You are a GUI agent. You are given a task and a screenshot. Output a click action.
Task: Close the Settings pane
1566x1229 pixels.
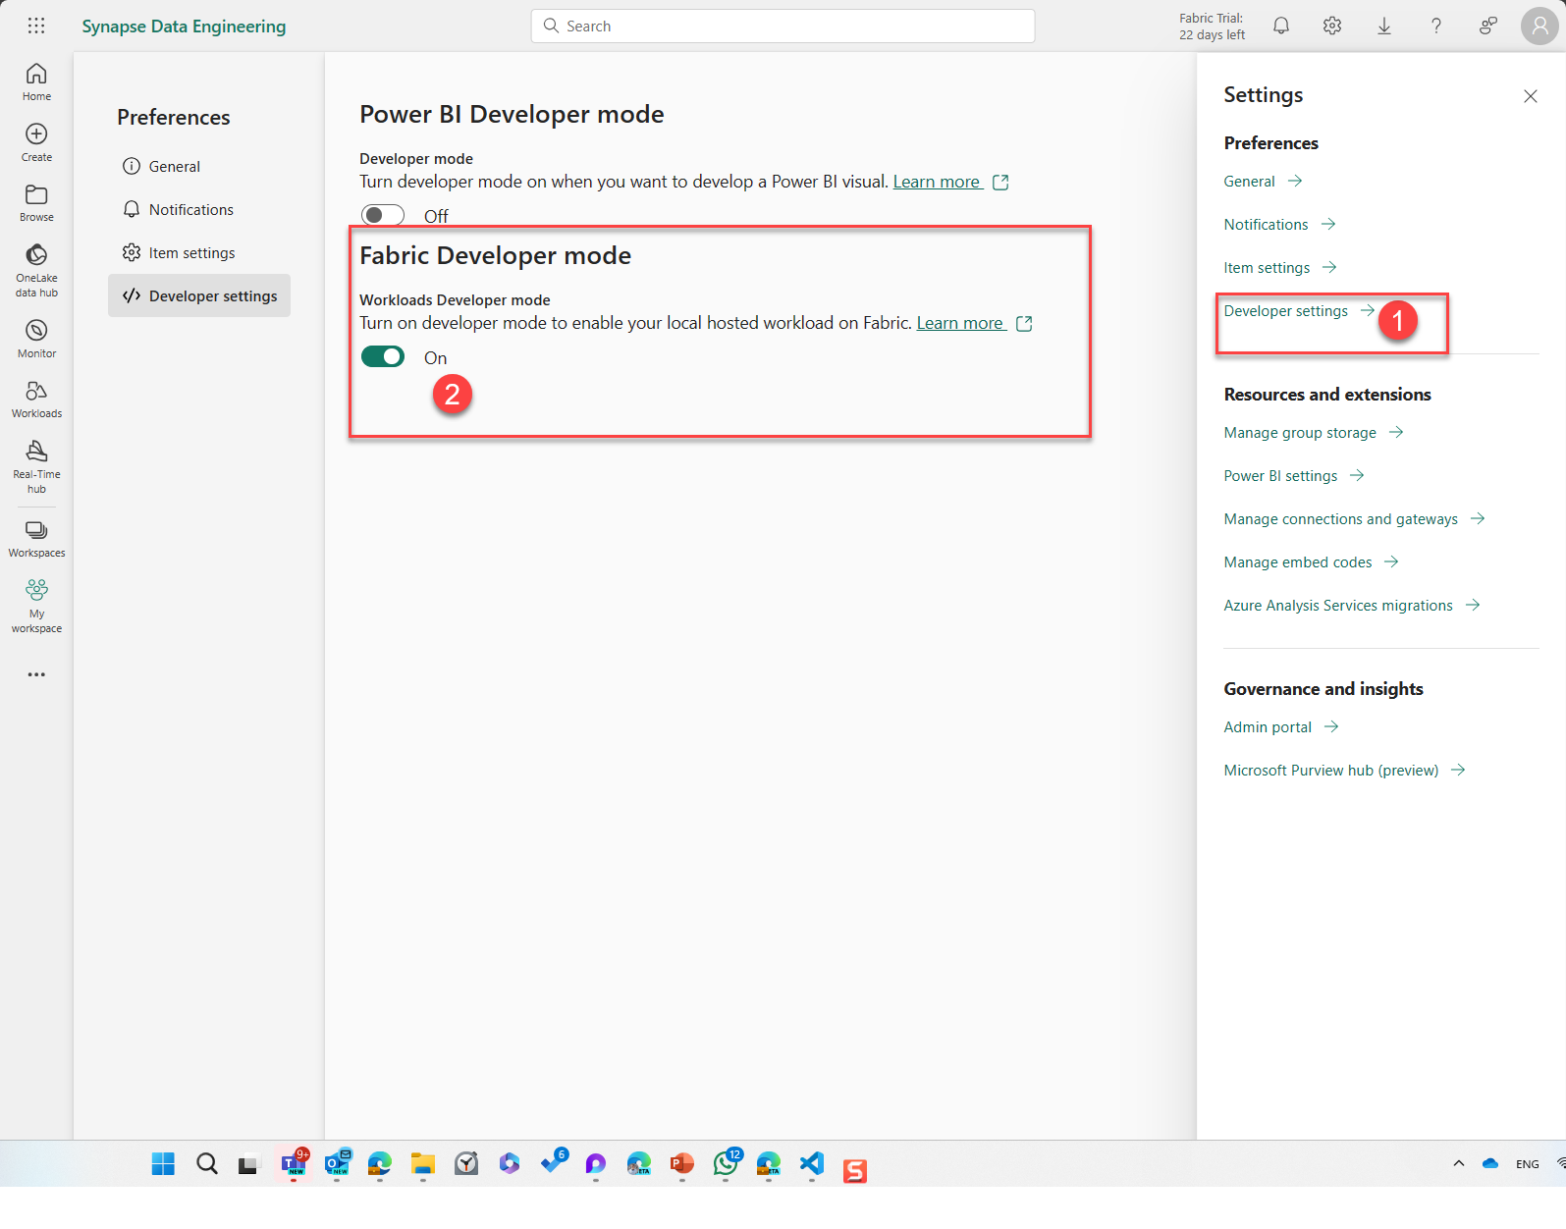point(1531,96)
